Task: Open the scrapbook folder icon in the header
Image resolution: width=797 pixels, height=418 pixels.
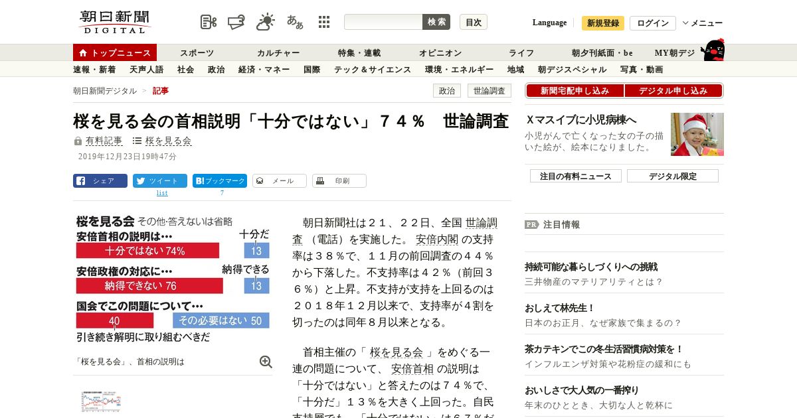Action: coord(236,22)
